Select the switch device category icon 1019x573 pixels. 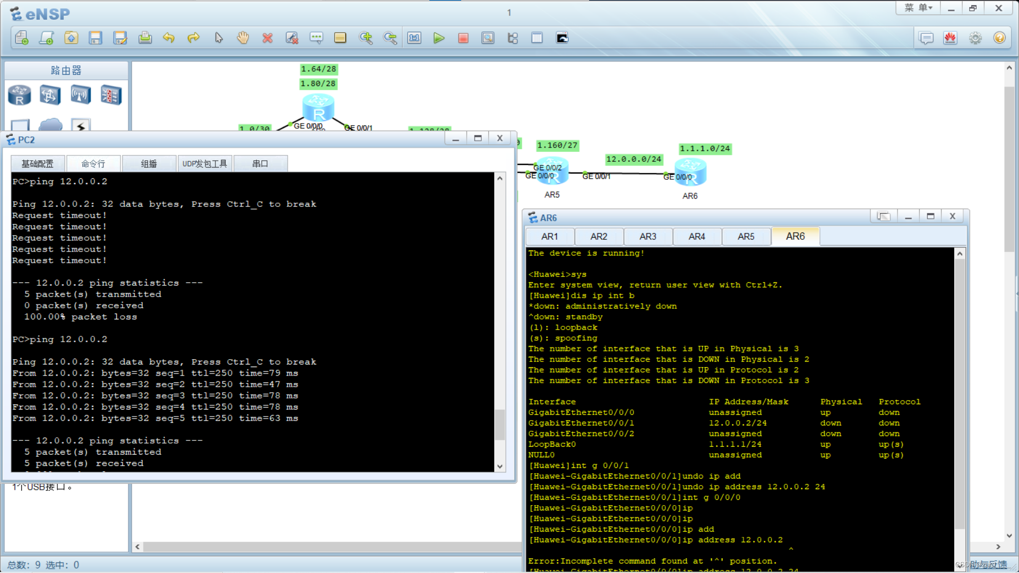pyautogui.click(x=50, y=95)
